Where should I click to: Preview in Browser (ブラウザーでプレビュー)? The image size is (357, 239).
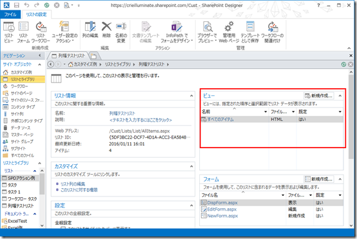207,32
